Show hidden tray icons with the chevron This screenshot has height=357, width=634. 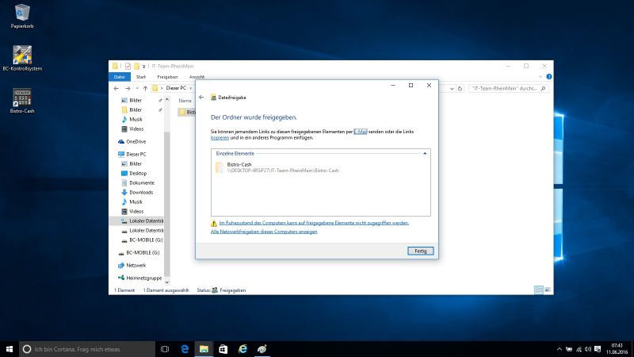[560, 349]
